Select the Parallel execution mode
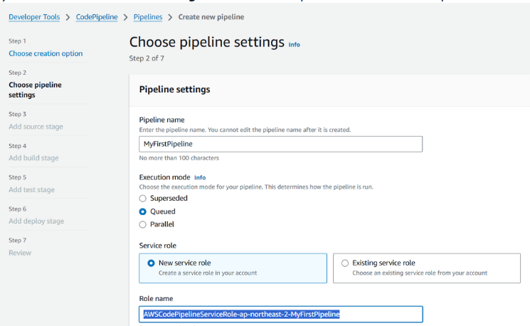This screenshot has height=326, width=530. [x=143, y=224]
